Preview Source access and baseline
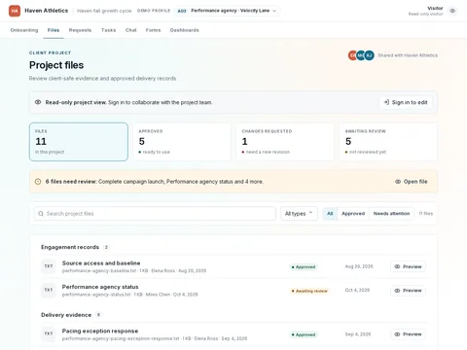 click(x=408, y=266)
